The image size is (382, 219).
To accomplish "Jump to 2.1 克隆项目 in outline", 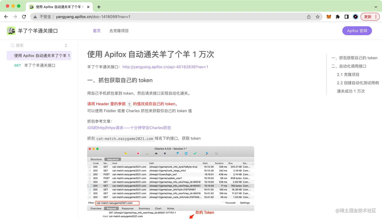I will [x=348, y=74].
